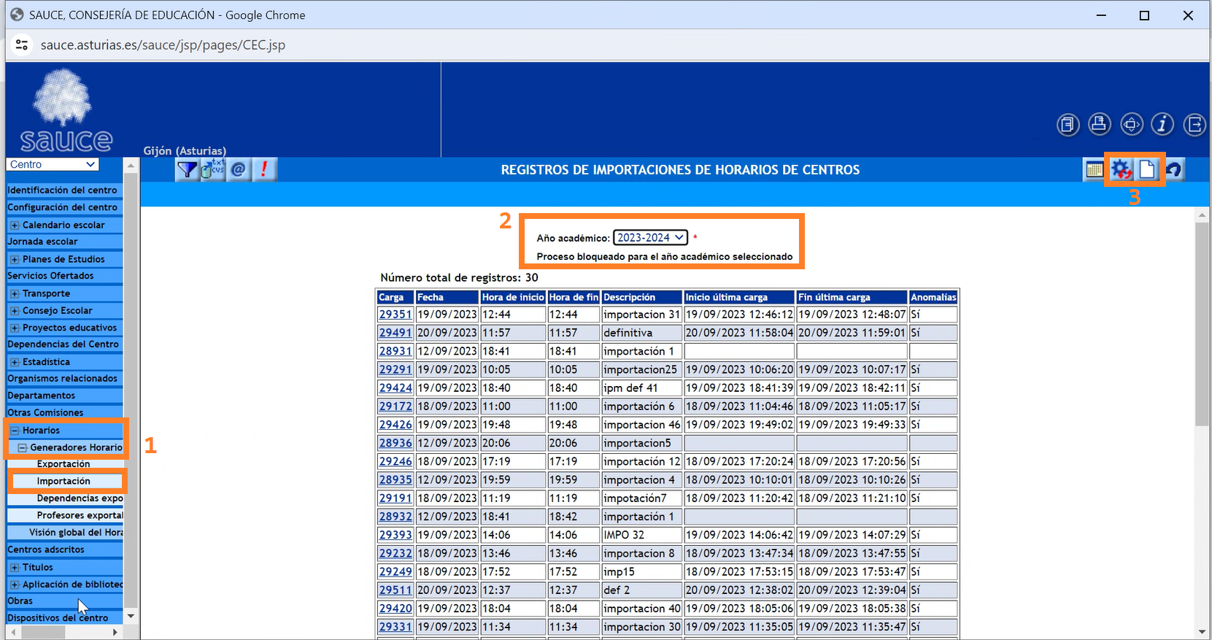Open Dependencias del Centro item
1212x640 pixels.
pyautogui.click(x=64, y=345)
